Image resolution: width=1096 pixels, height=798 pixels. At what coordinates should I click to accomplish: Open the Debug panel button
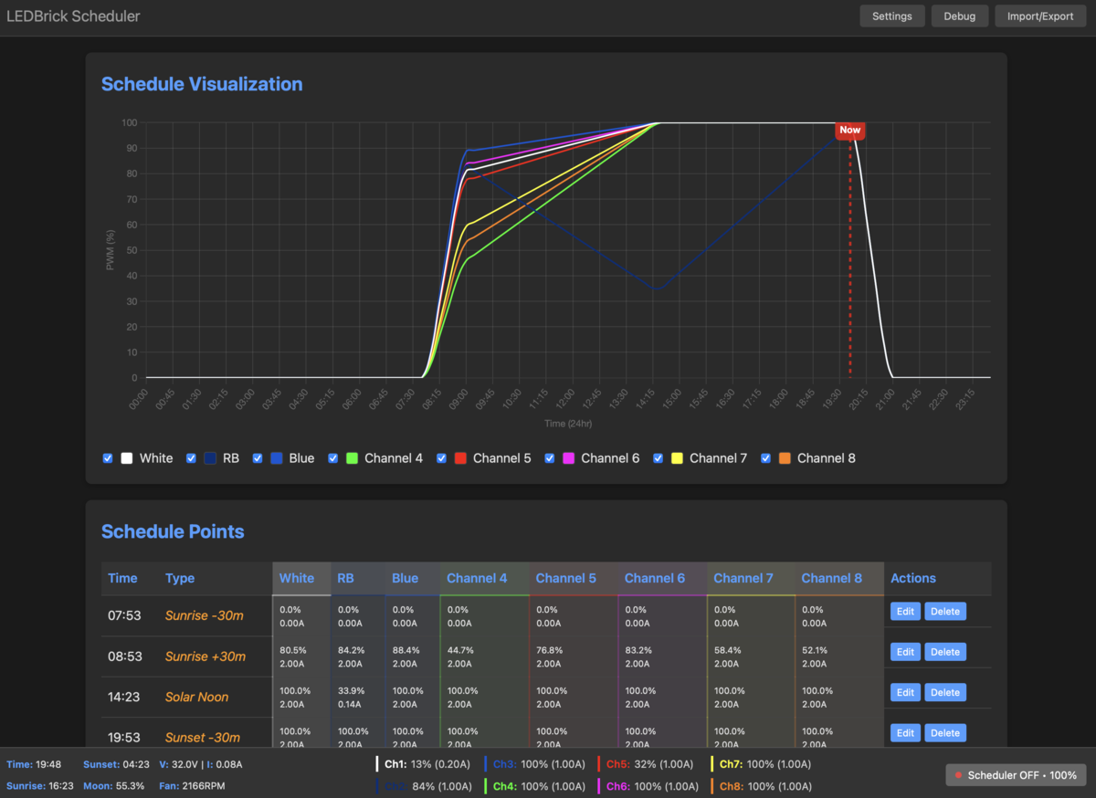pos(959,16)
